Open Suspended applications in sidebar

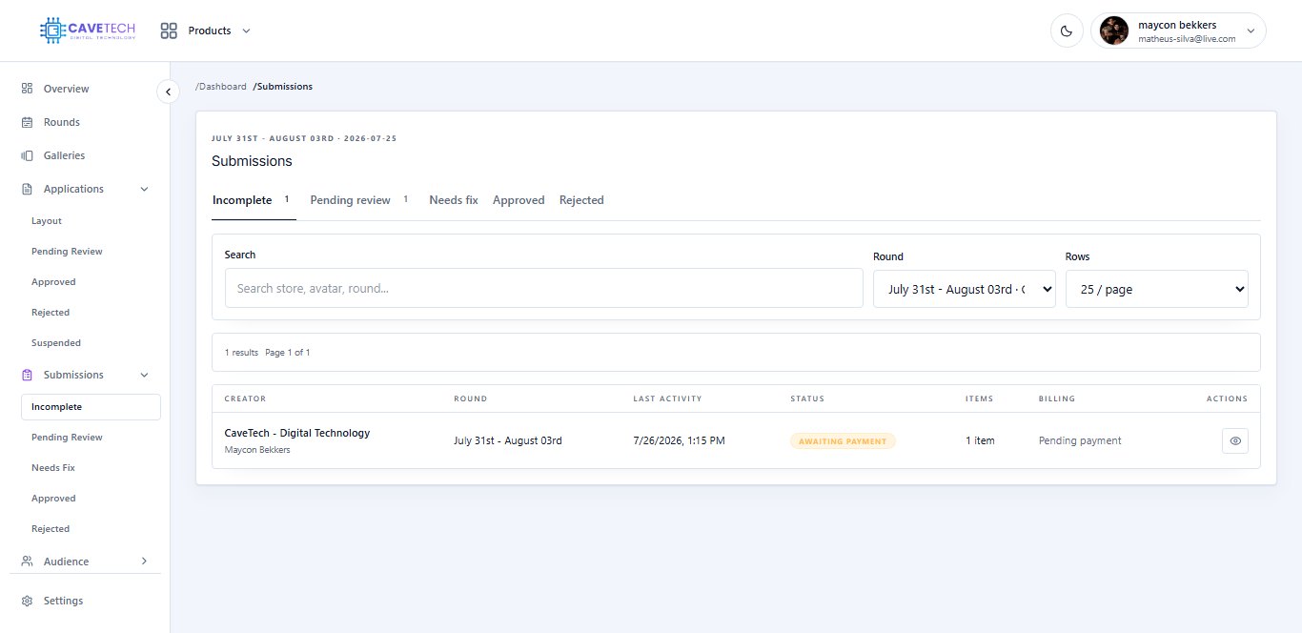(56, 343)
